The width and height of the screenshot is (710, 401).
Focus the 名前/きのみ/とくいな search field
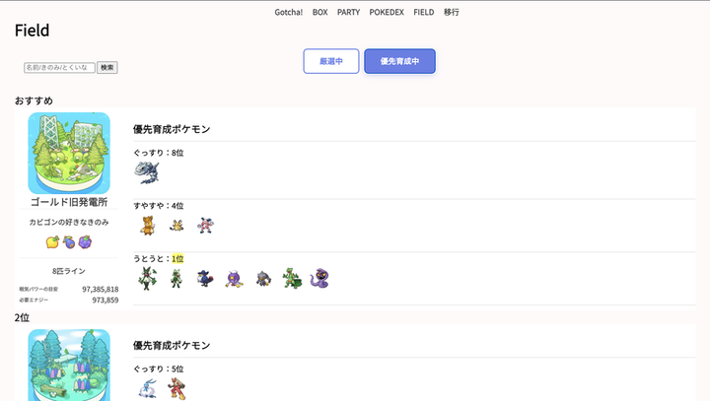point(59,67)
